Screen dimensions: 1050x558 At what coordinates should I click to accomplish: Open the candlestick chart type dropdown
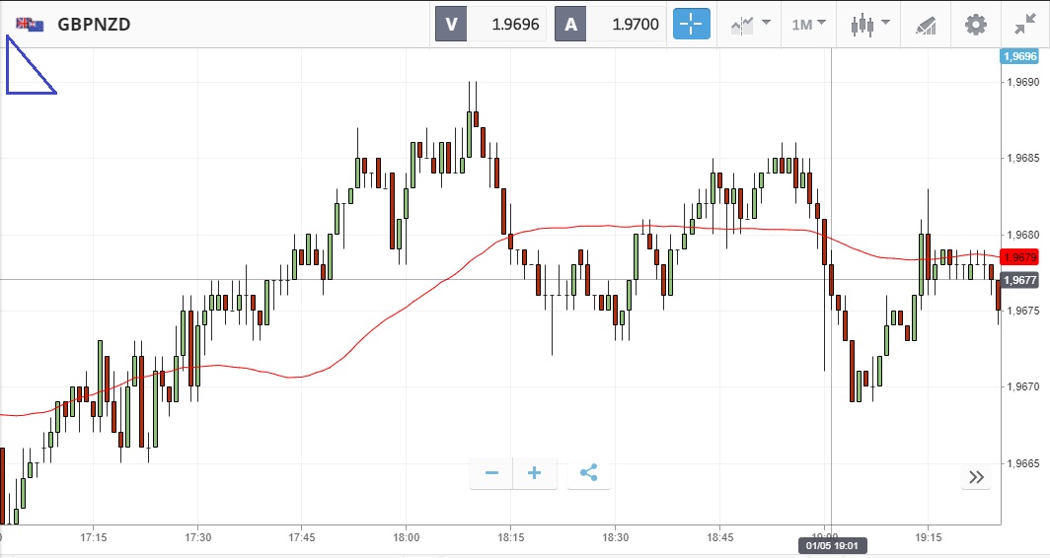[x=870, y=24]
